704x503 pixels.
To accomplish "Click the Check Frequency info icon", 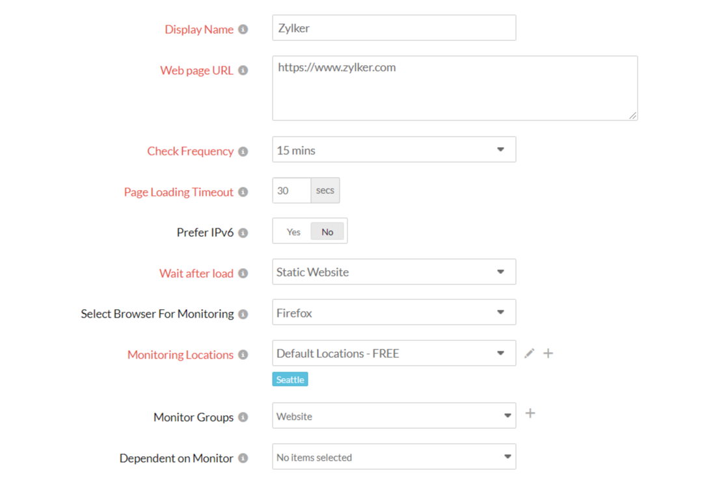I will tap(243, 152).
